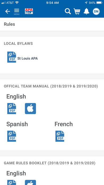The height and width of the screenshot is (185, 104).
Task: Tap the APA logo
Action: [29, 11]
